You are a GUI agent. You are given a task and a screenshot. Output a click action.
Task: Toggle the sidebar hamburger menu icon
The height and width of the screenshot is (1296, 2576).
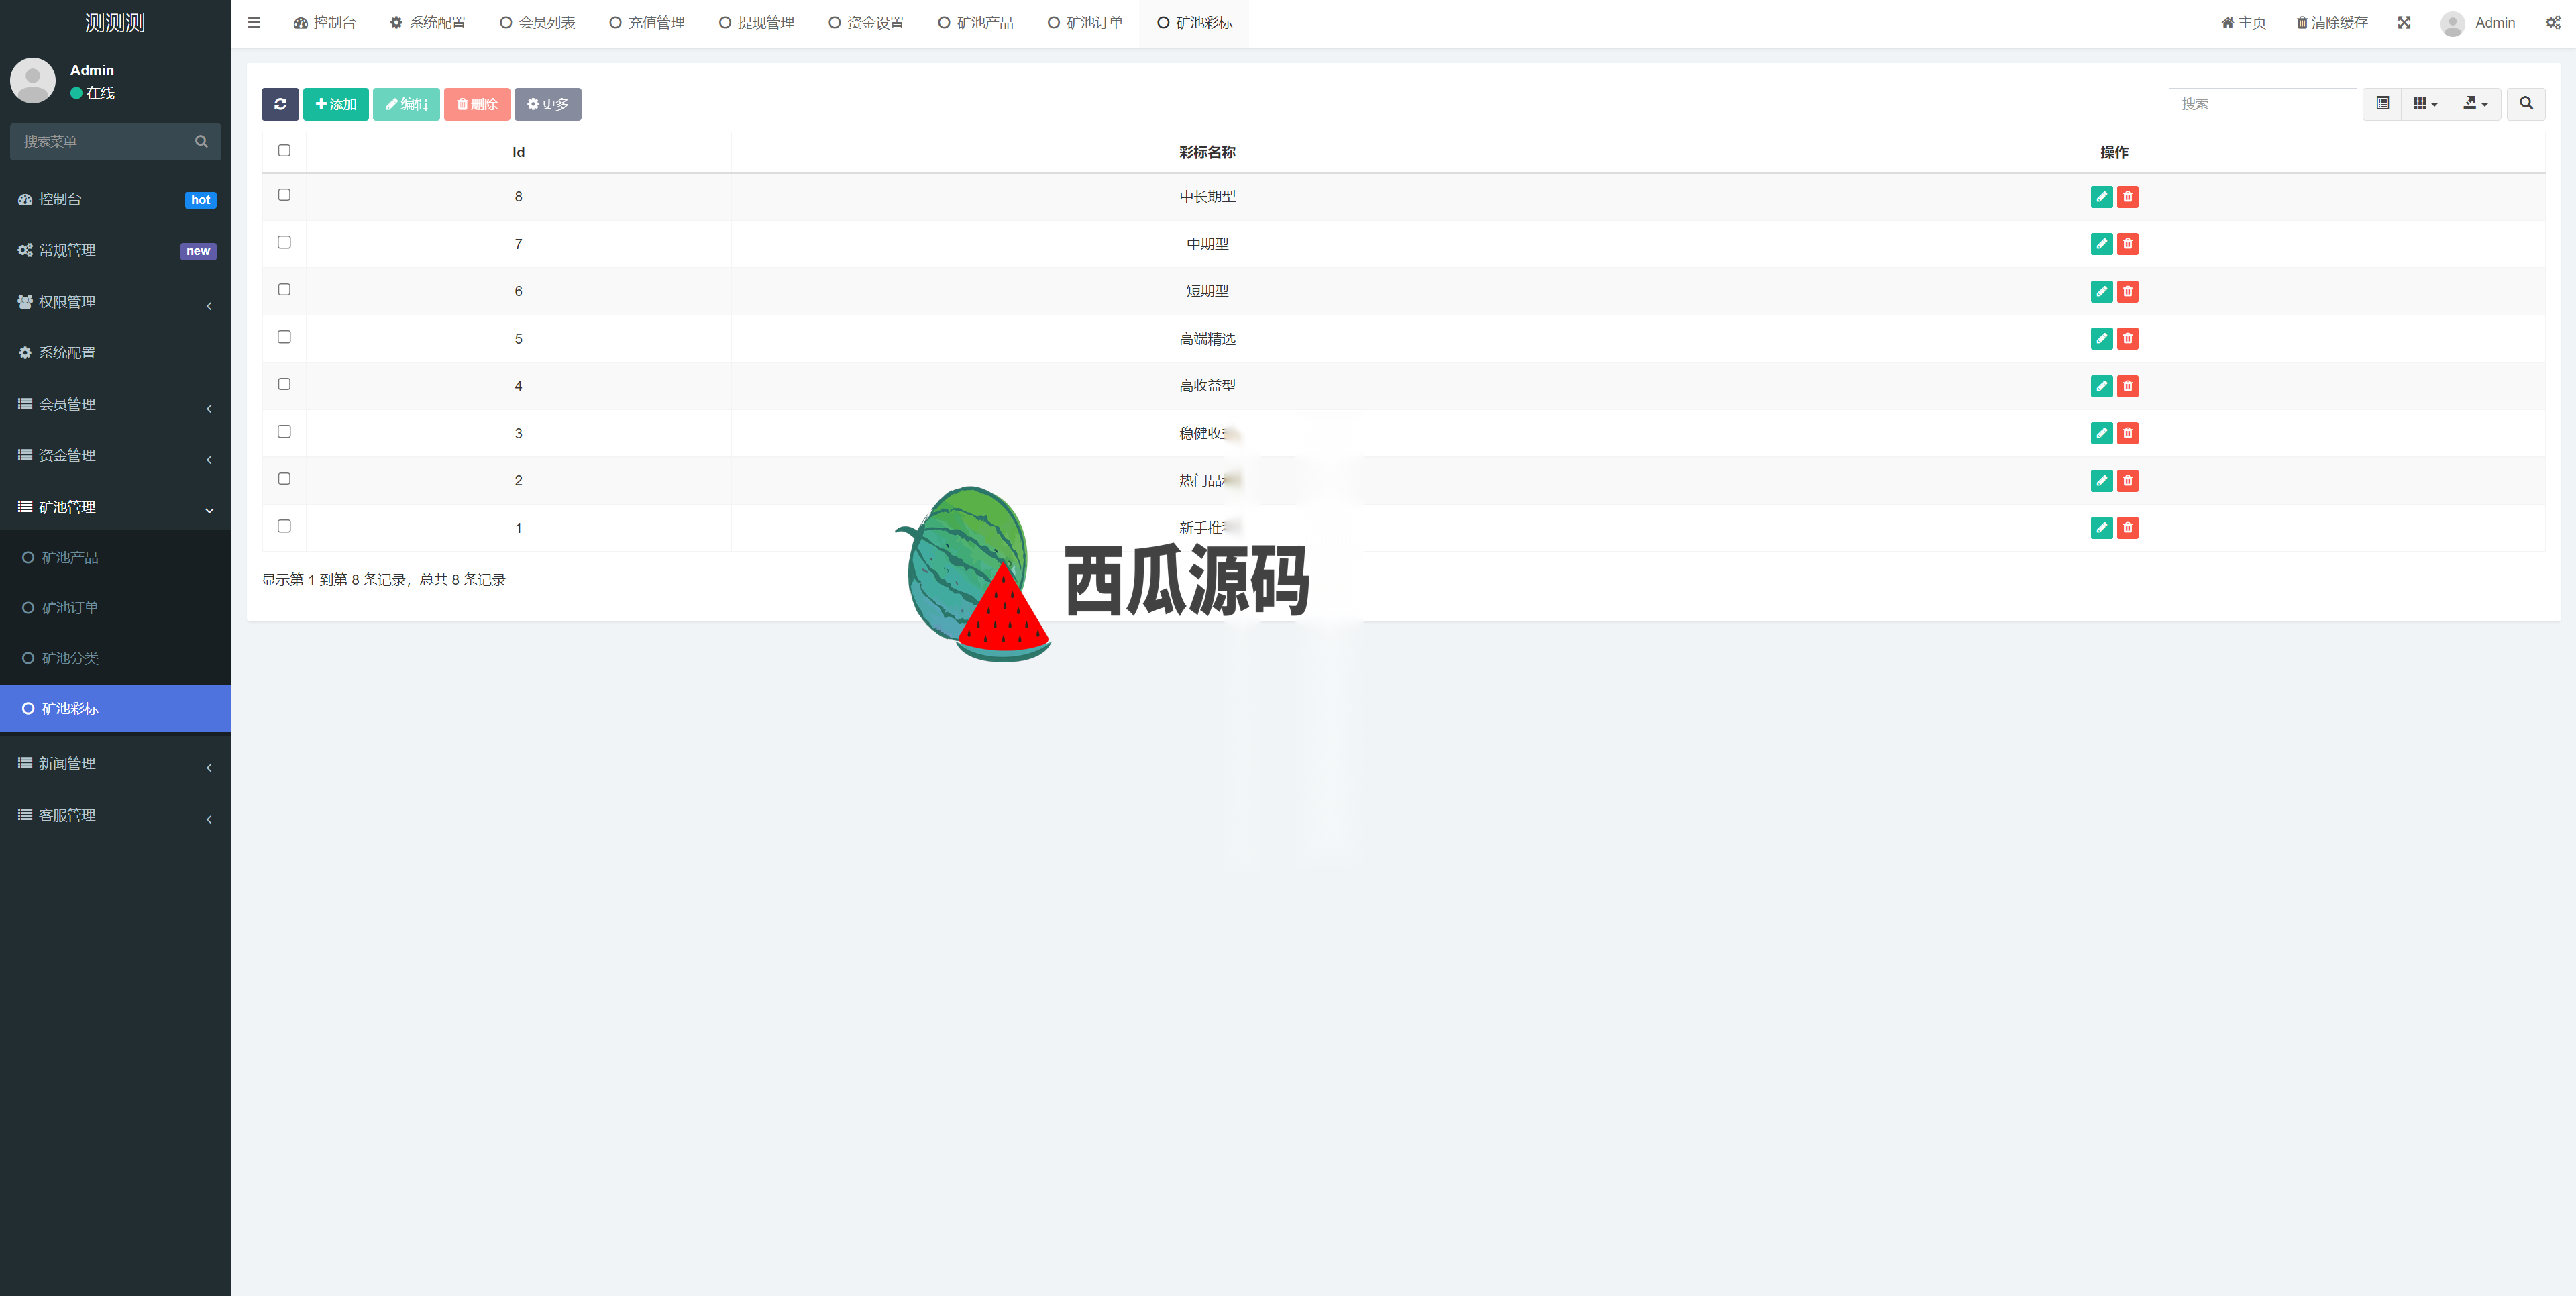(x=254, y=23)
